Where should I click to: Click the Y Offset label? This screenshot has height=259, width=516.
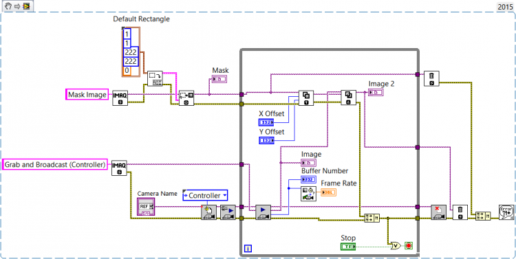point(272,132)
